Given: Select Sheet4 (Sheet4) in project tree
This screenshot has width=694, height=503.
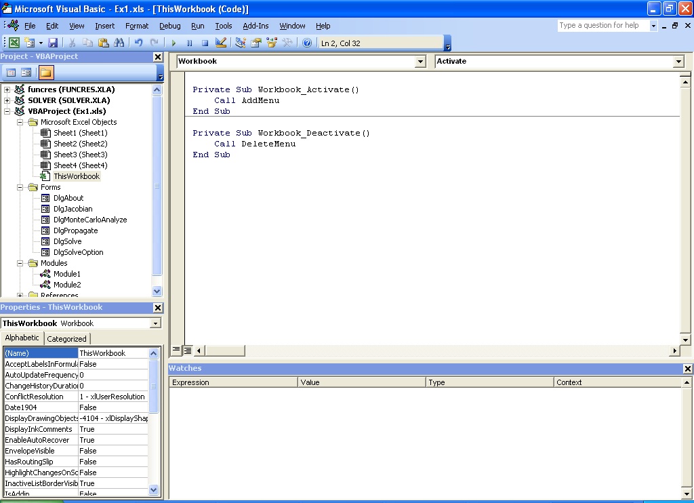Looking at the screenshot, I should 80,165.
